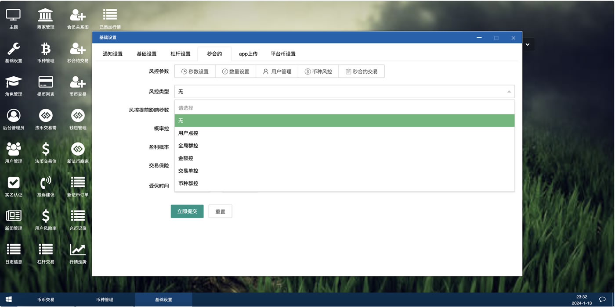Screen dimensions: 615x307
Task: Select the 秒合约 tab
Action: pyautogui.click(x=214, y=54)
